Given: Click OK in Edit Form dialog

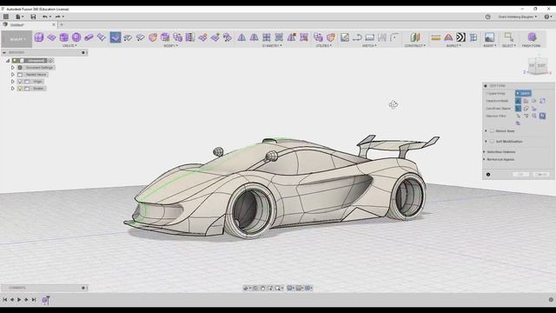Looking at the screenshot, I should pyautogui.click(x=521, y=175).
